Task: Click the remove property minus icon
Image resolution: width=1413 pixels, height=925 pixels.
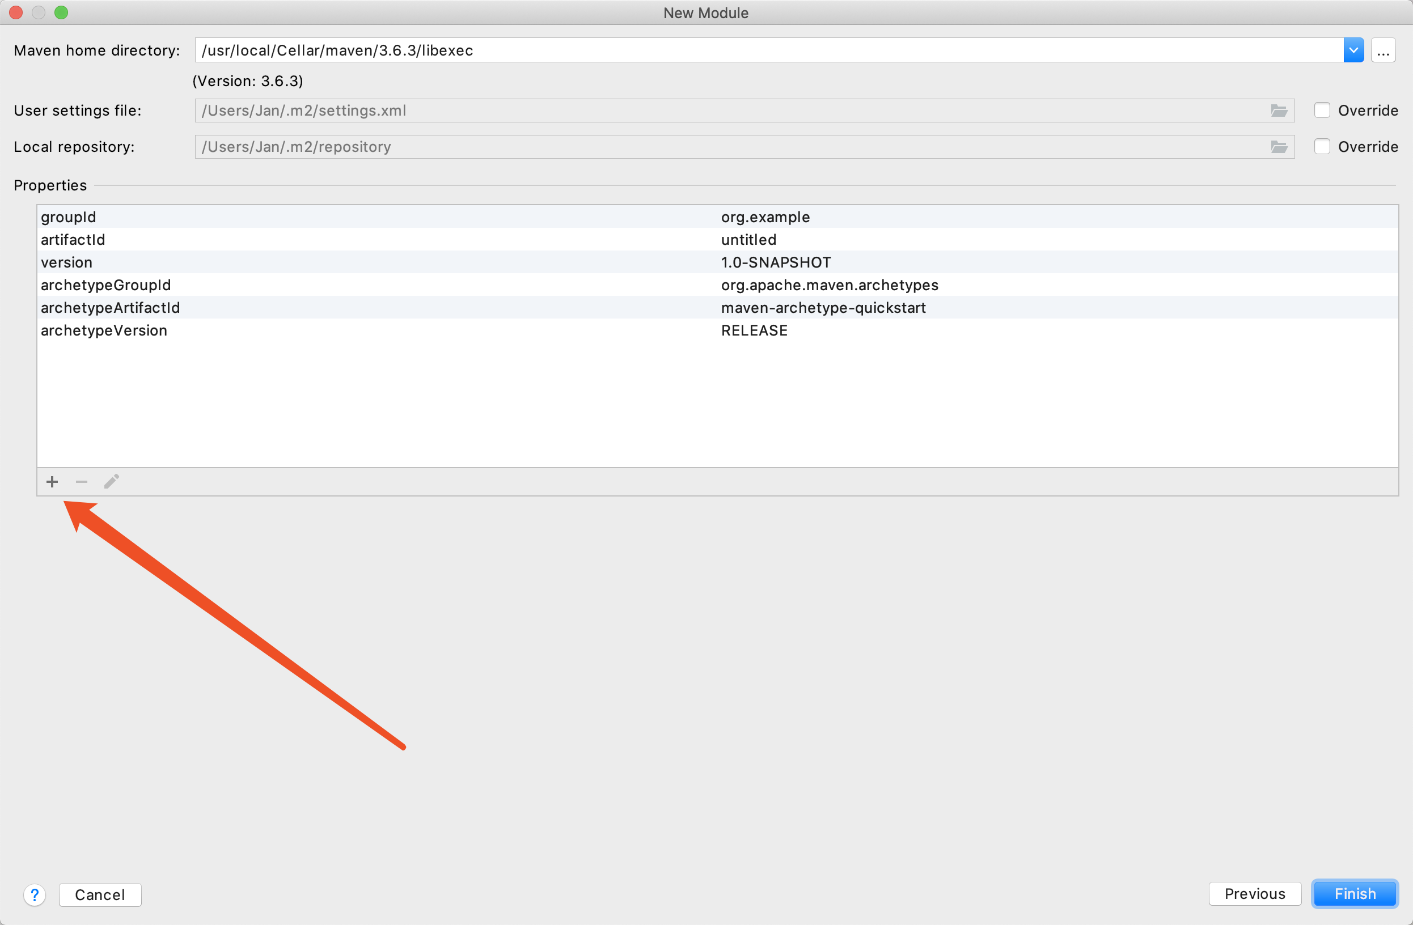Action: pos(82,482)
